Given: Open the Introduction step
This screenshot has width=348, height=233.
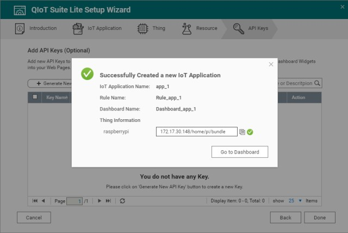Looking at the screenshot, I should point(36,28).
